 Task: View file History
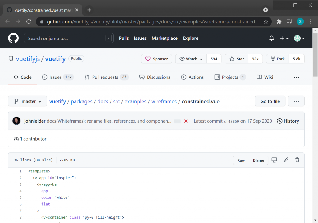(x=288, y=121)
